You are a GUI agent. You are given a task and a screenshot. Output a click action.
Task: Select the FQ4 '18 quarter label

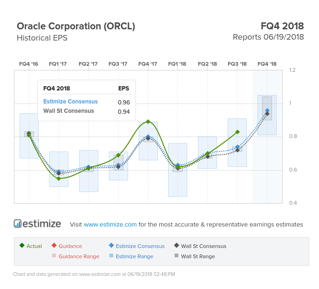pyautogui.click(x=267, y=64)
